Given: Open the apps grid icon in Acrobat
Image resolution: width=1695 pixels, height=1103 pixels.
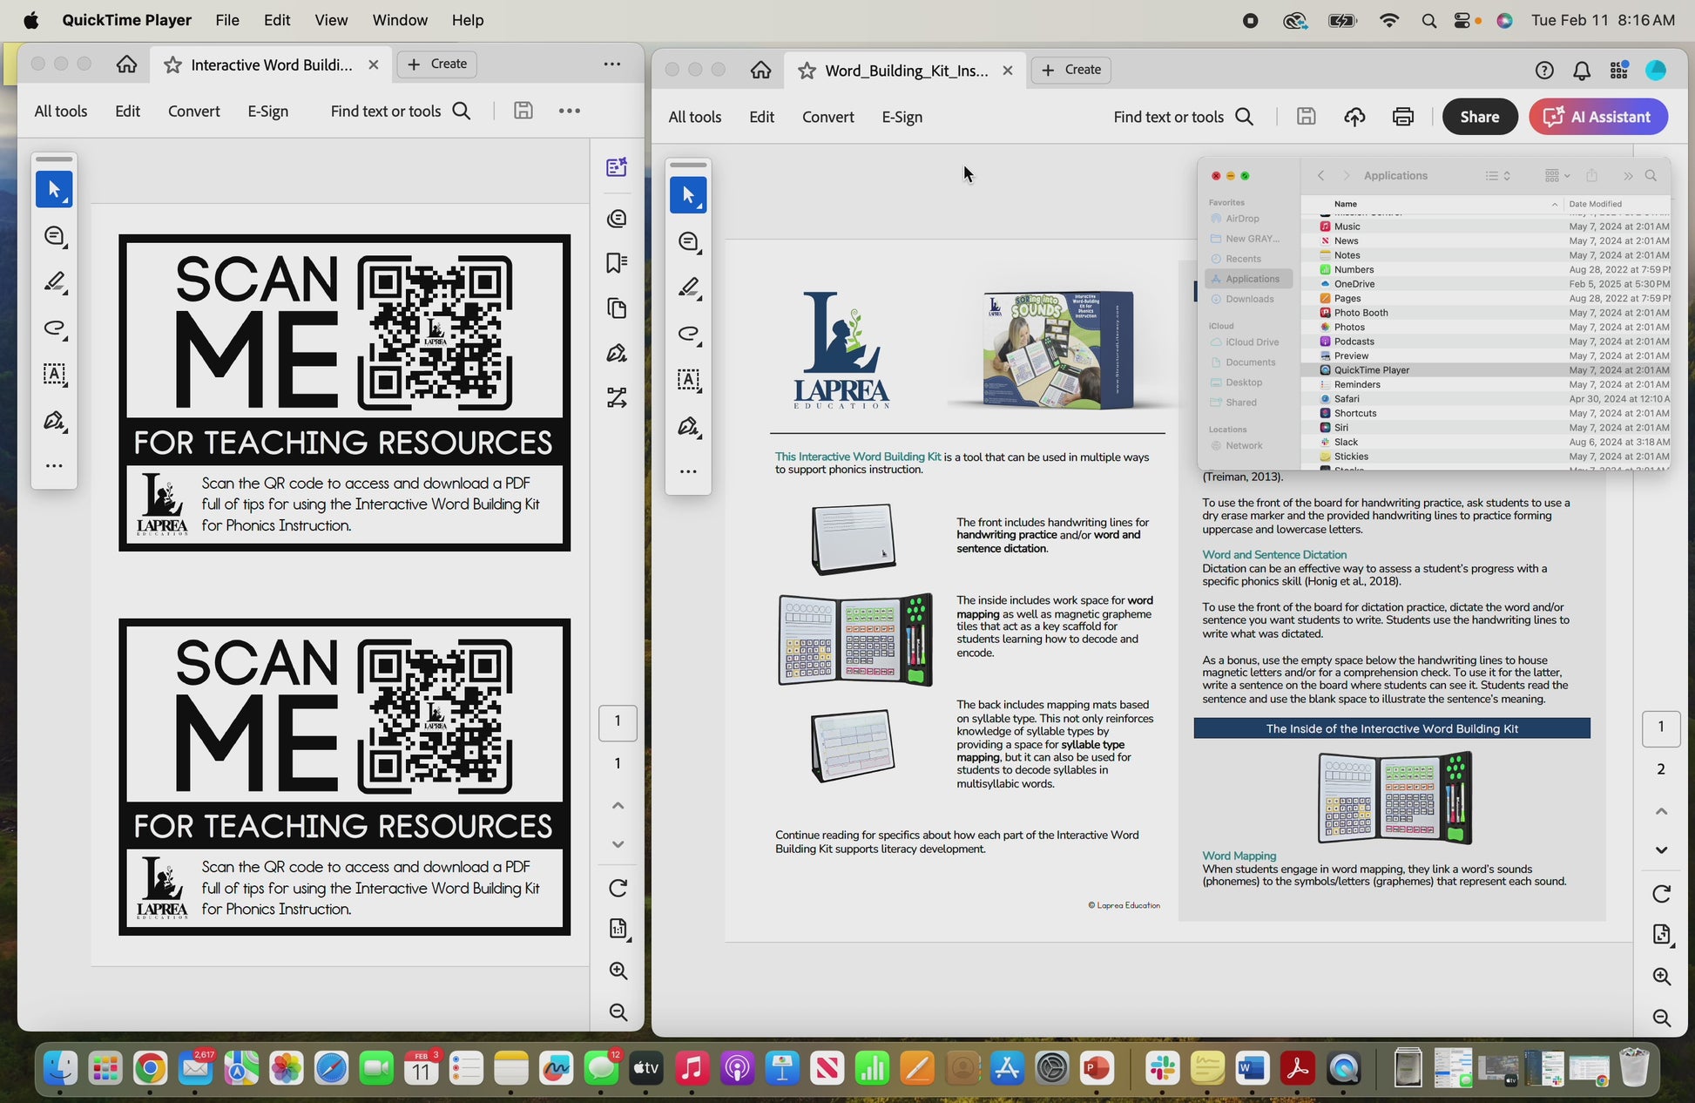Looking at the screenshot, I should tap(1618, 71).
